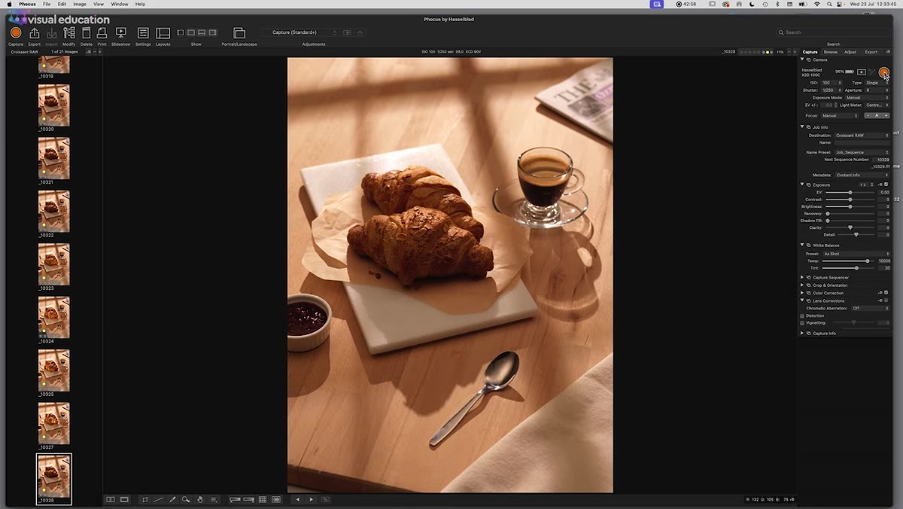Enable the Vignetting checkbox
This screenshot has width=903, height=509.
[x=802, y=323]
